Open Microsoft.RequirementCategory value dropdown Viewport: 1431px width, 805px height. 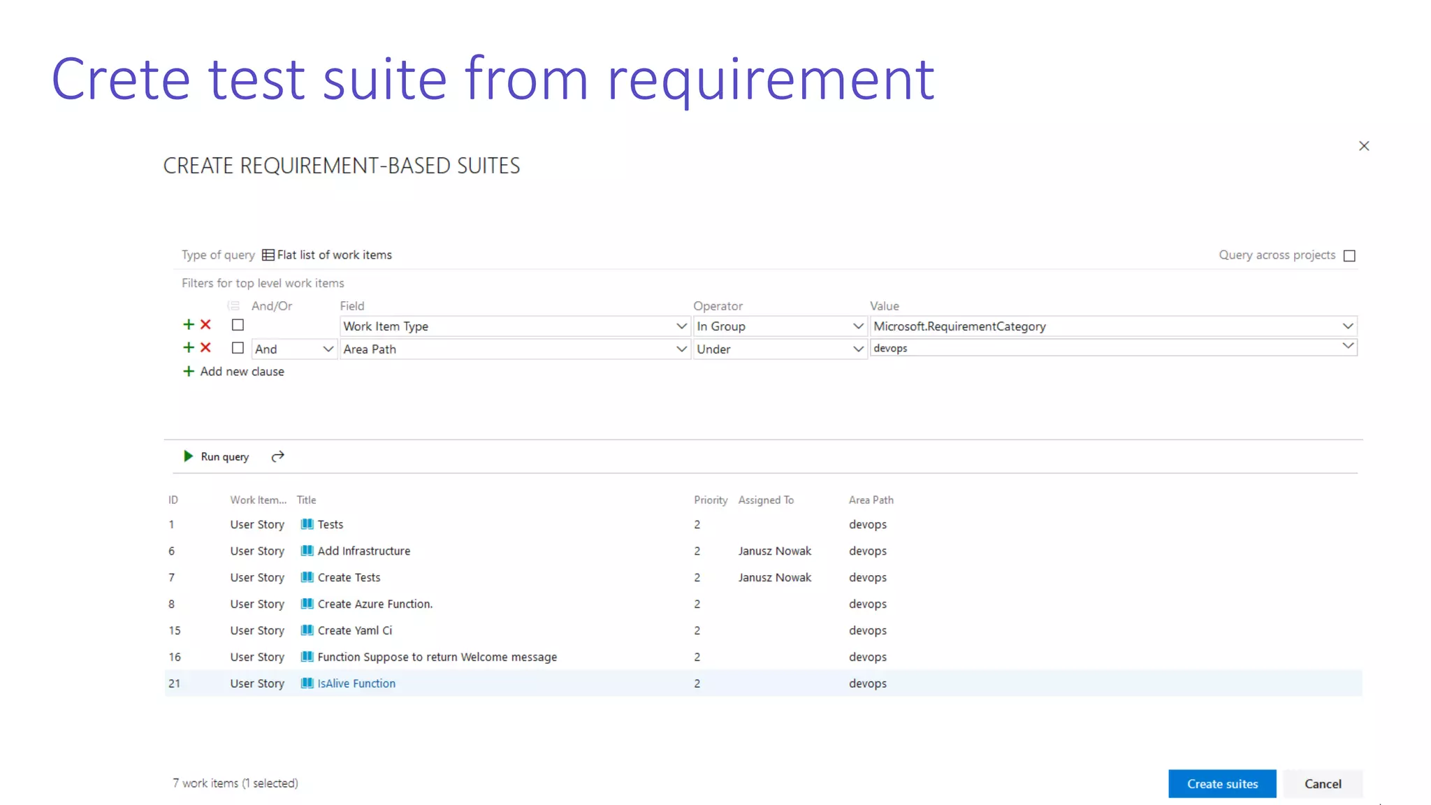(x=1348, y=326)
